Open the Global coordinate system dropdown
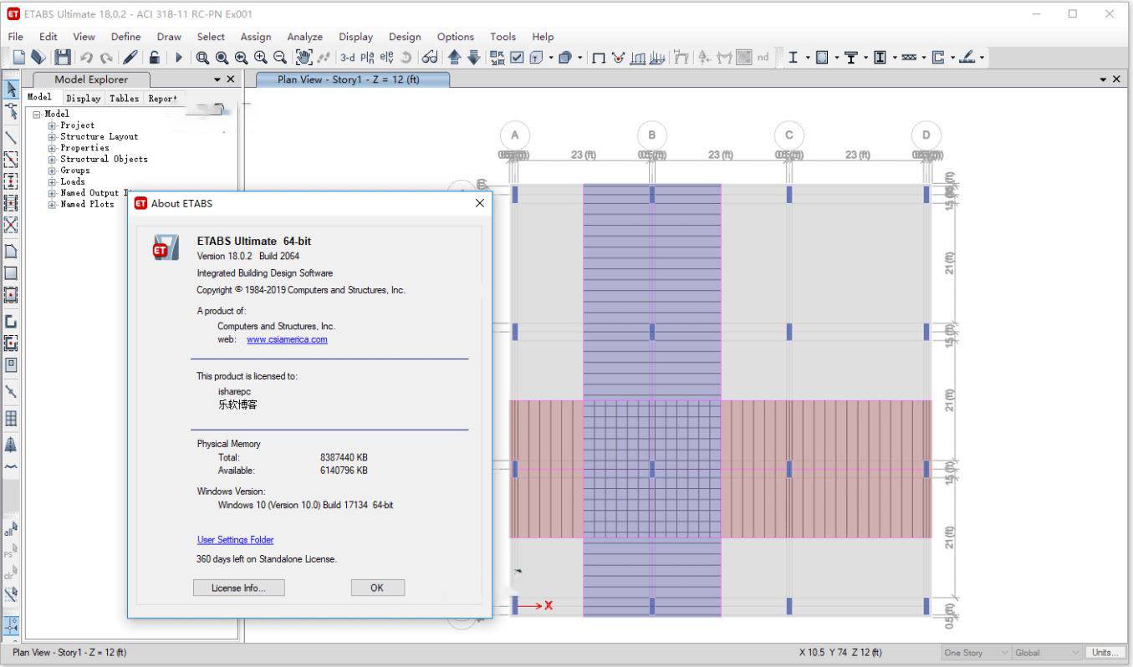Viewport: 1133px width, 667px height. click(1048, 653)
